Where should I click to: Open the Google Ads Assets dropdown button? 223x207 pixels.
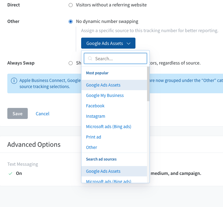108,43
